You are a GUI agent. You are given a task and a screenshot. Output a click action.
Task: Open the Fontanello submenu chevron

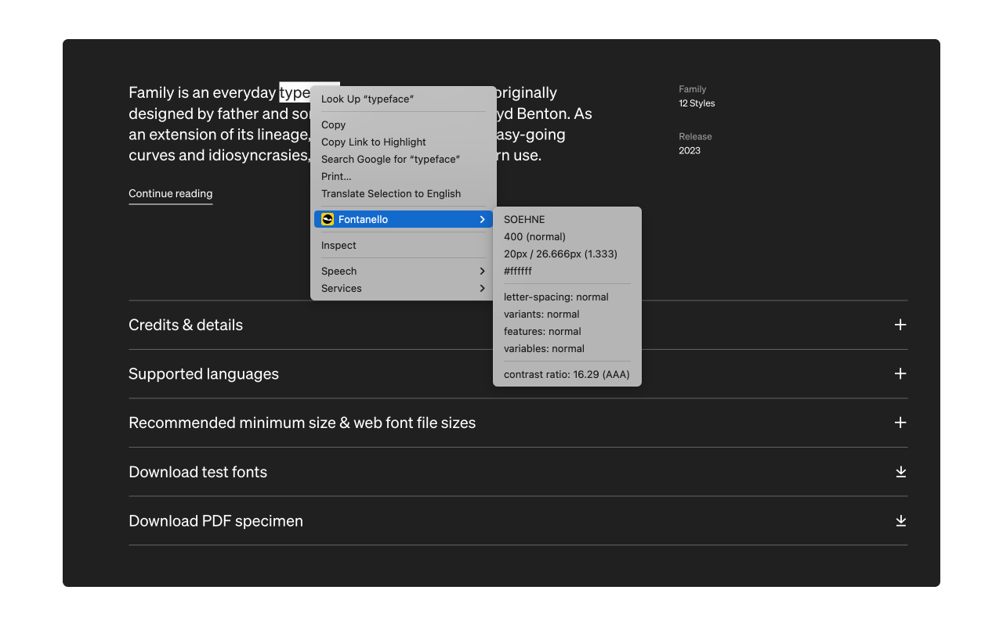[x=482, y=220]
